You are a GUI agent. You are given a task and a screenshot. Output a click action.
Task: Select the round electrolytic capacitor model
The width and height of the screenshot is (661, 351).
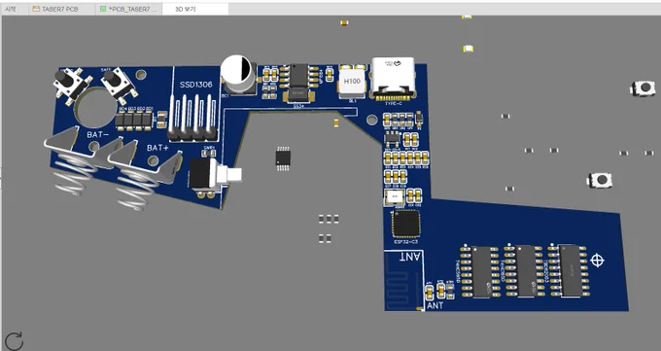pos(238,73)
